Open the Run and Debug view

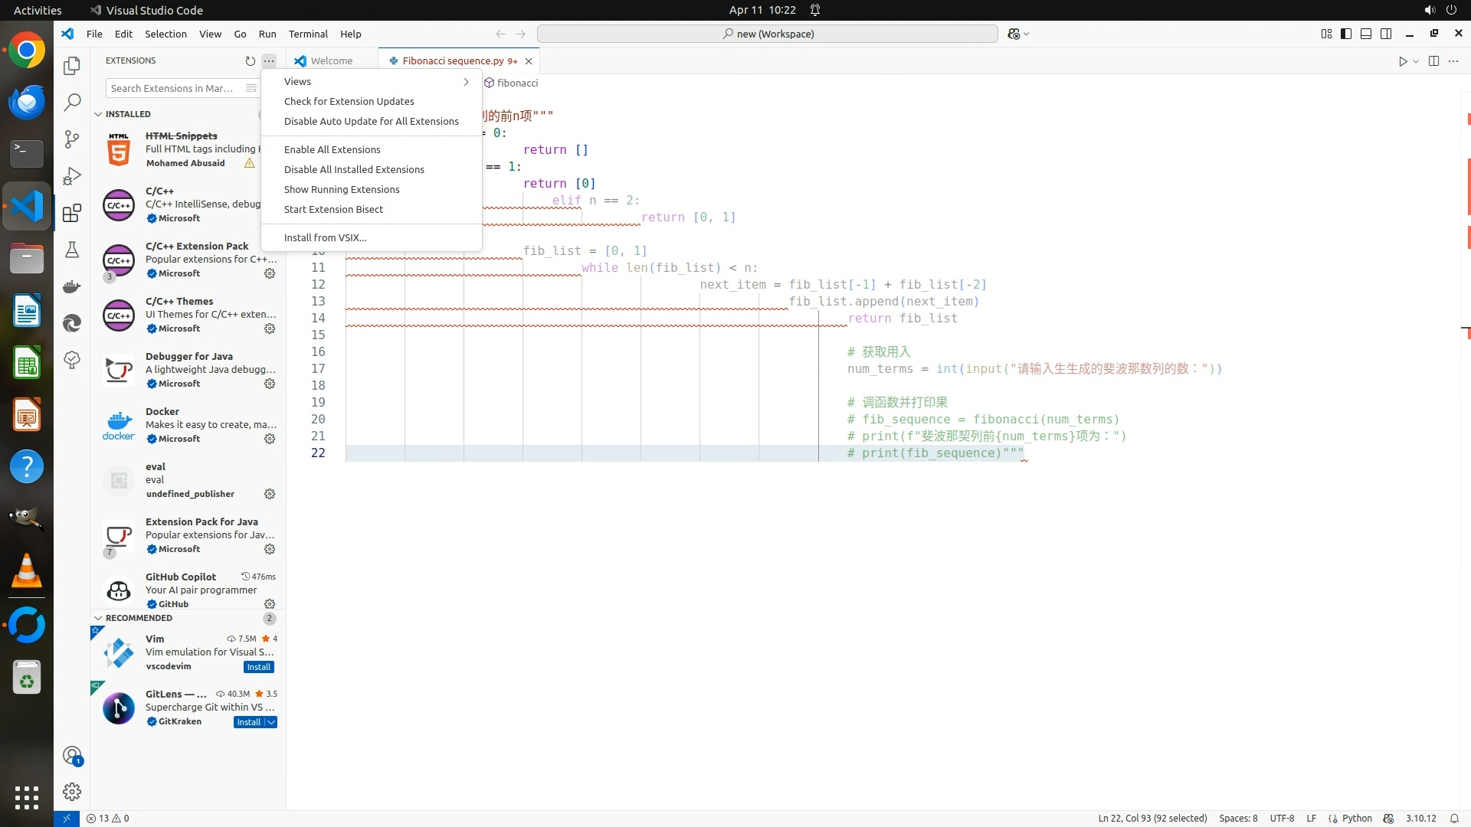(72, 176)
